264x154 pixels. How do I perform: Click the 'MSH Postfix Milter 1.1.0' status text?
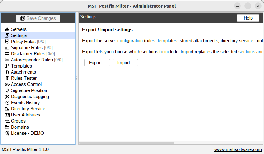[x=25, y=149]
